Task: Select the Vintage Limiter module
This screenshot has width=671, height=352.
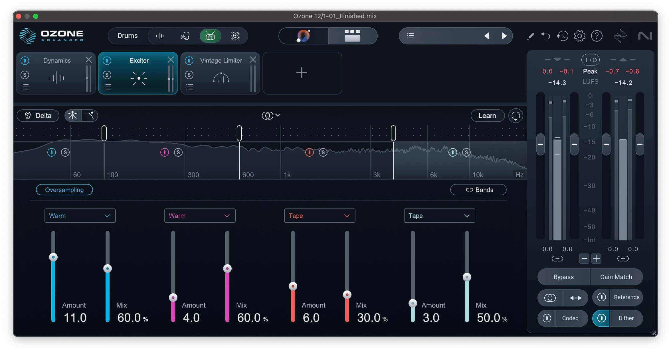Action: pyautogui.click(x=220, y=73)
